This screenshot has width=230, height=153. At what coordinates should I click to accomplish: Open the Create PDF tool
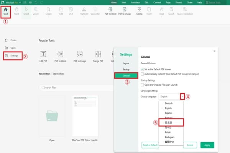(x=48, y=11)
